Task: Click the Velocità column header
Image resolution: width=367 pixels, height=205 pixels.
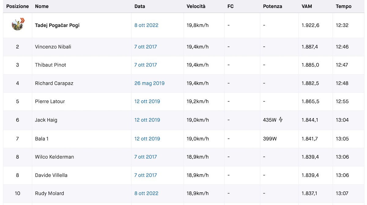Action: point(196,6)
